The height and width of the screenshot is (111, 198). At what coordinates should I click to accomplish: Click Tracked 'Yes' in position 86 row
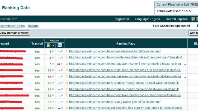tap(37, 108)
